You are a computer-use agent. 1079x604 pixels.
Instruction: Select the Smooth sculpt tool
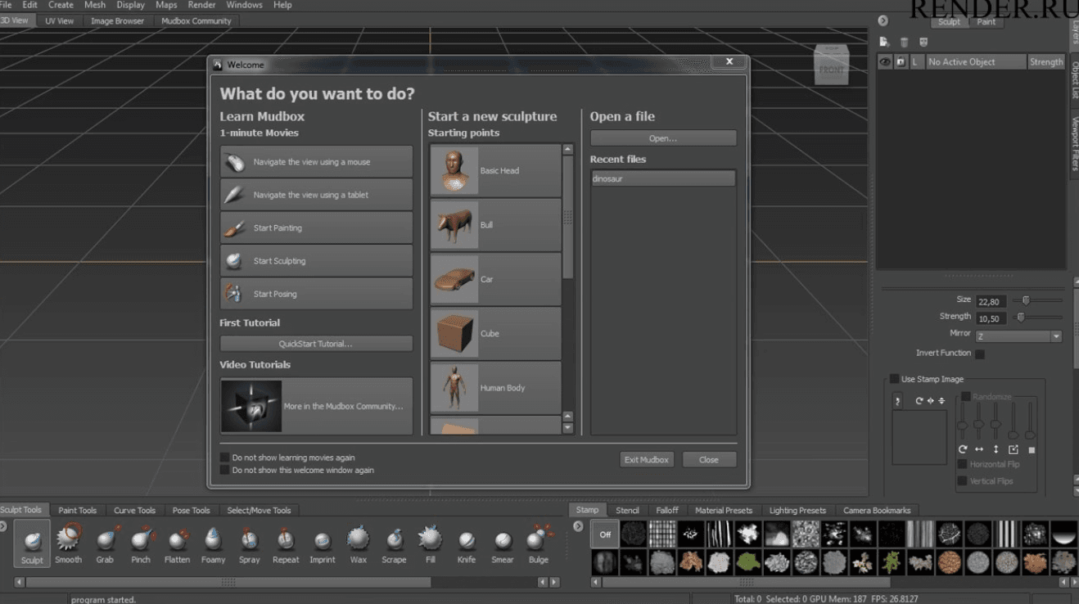tap(68, 543)
